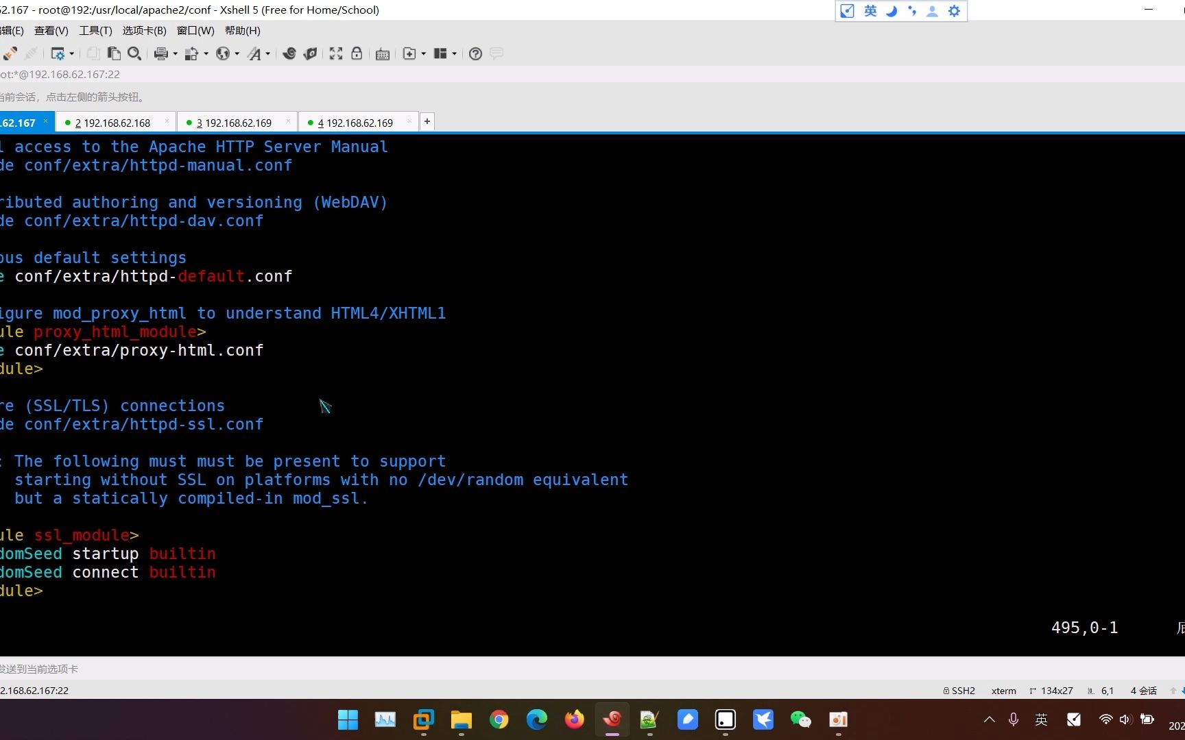Launch Xmanager via green leaf icon
This screenshot has width=1185, height=740.
click(x=310, y=53)
